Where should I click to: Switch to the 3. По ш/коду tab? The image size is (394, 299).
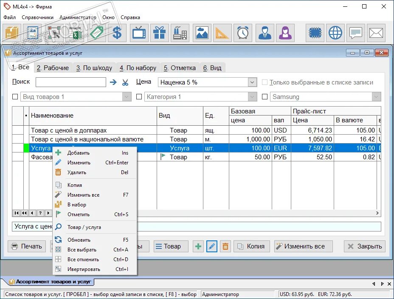94,68
